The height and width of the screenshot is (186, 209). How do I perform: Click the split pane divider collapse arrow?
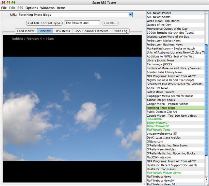click(144, 98)
